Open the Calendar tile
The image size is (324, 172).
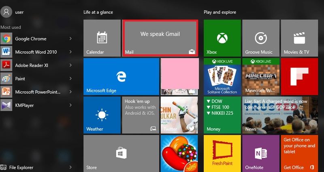(x=102, y=38)
